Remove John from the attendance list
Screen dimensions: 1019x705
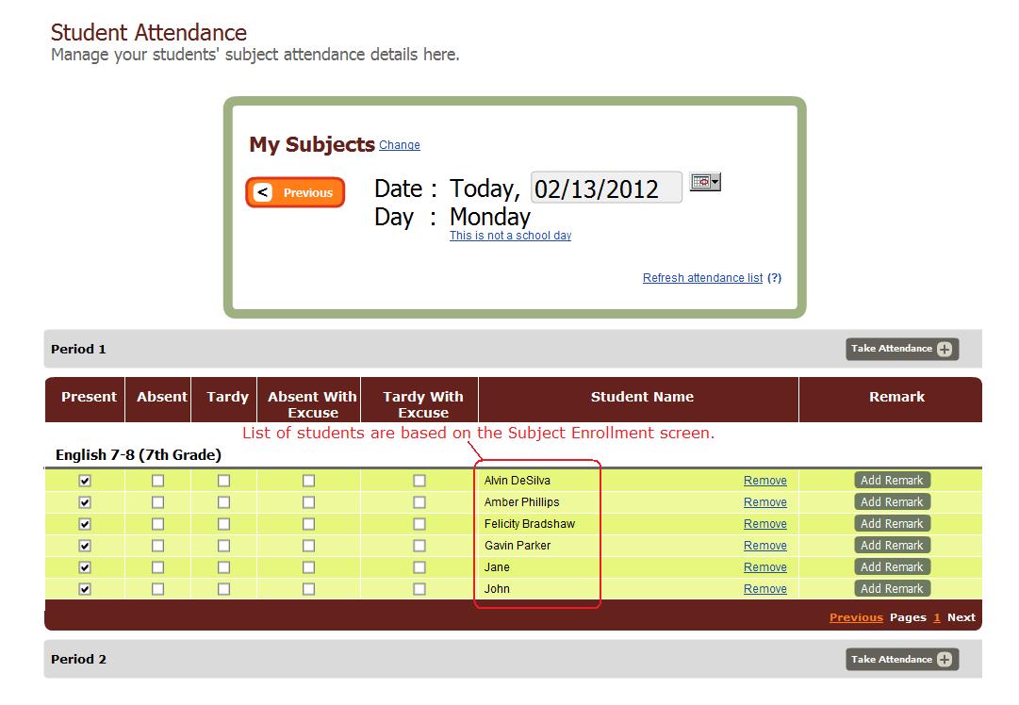764,589
